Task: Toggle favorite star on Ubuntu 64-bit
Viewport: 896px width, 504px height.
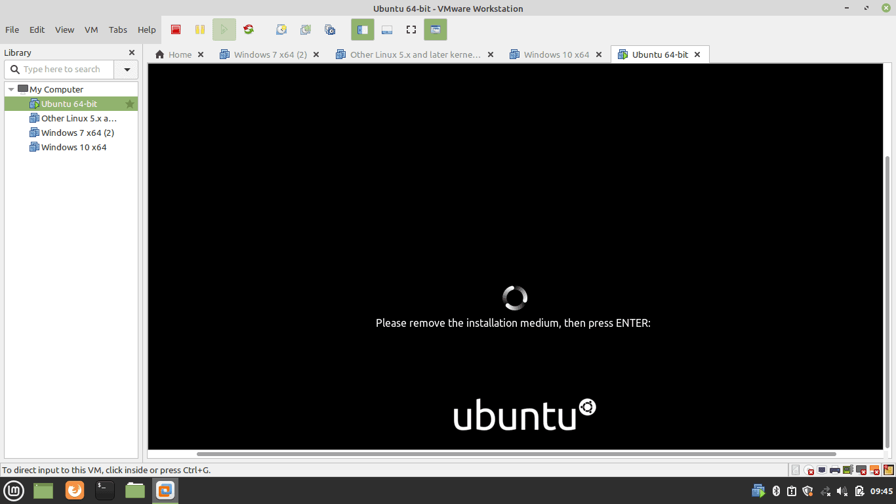Action: tap(130, 104)
